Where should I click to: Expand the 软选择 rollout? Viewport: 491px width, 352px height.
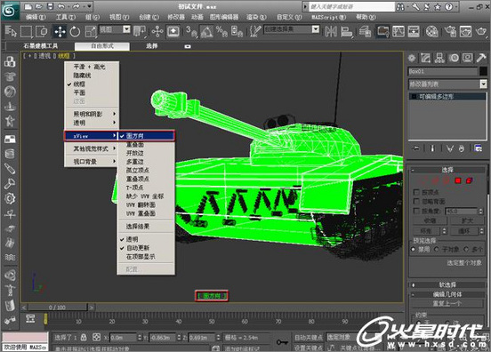(x=447, y=284)
